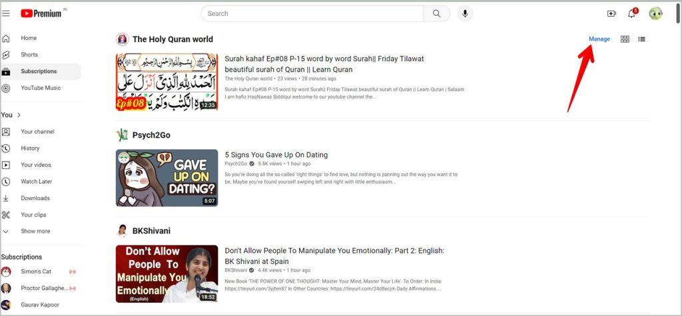682x316 pixels.
Task: Click the Shorts sidebar icon
Action: (x=6, y=55)
